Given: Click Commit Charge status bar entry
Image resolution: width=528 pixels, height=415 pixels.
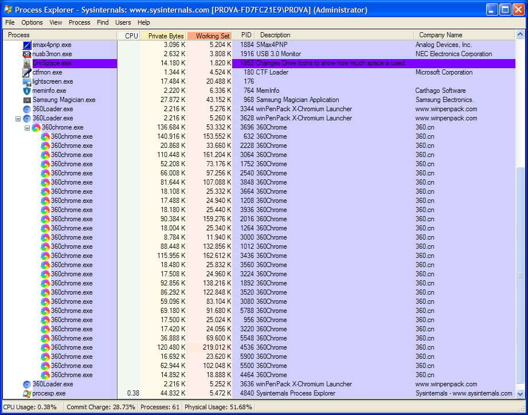Looking at the screenshot, I should point(101,407).
